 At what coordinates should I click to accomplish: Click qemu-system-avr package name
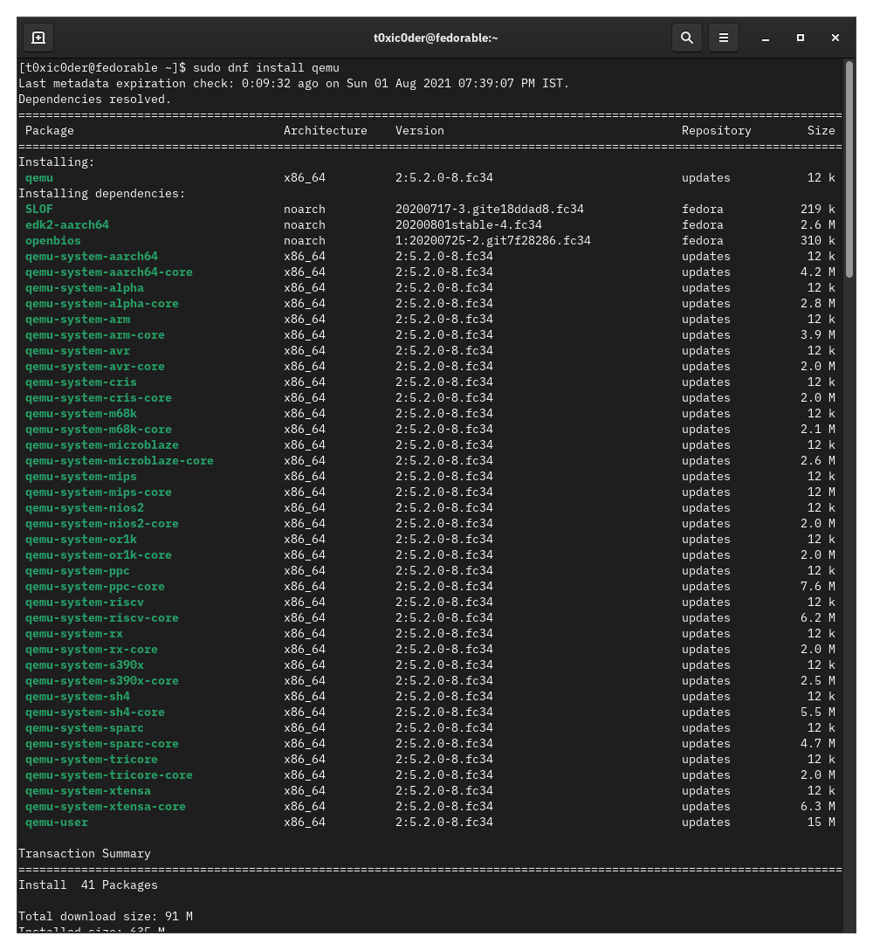pyautogui.click(x=77, y=351)
